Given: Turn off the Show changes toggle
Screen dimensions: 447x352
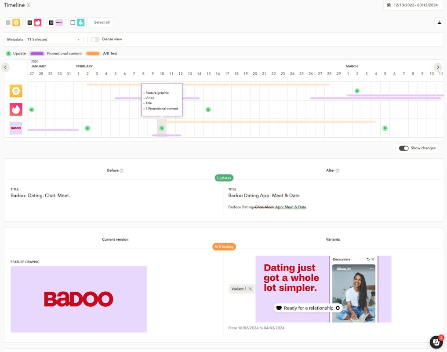Looking at the screenshot, I should [403, 148].
